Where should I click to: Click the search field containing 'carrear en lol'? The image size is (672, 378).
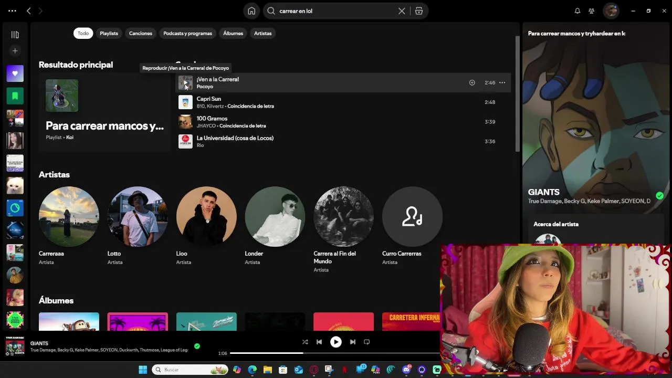pos(336,11)
